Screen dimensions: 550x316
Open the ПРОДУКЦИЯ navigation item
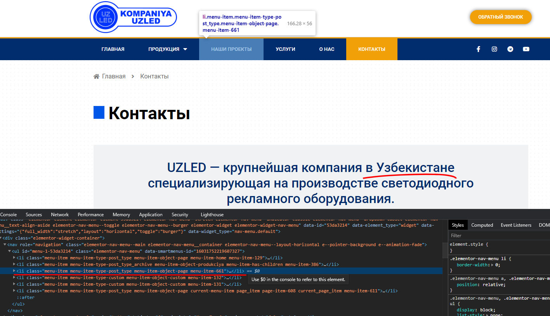click(x=164, y=49)
